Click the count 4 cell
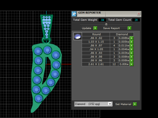158x118 pixels. [x=114, y=46]
